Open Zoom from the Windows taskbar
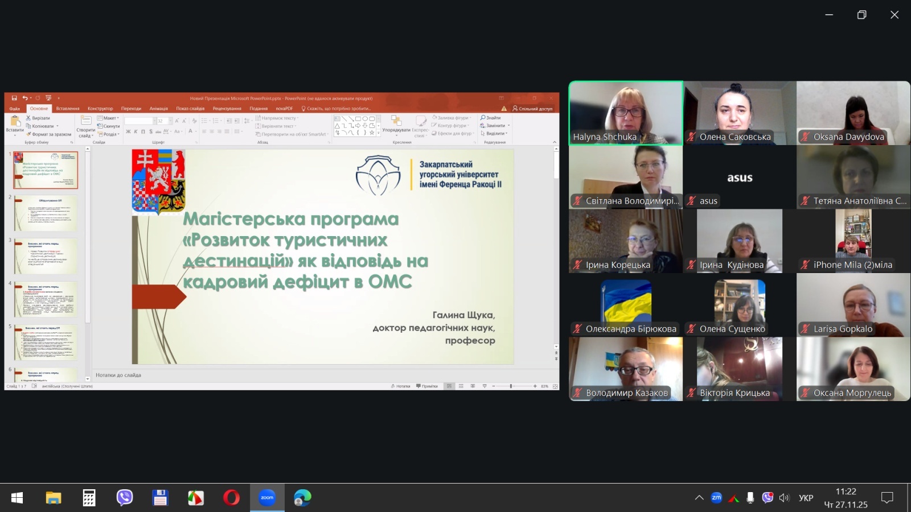The height and width of the screenshot is (512, 911). [267, 498]
